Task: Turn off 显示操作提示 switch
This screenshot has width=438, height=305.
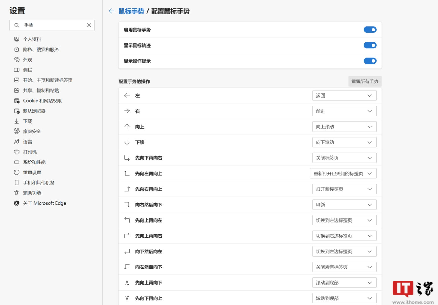Action: pos(370,61)
